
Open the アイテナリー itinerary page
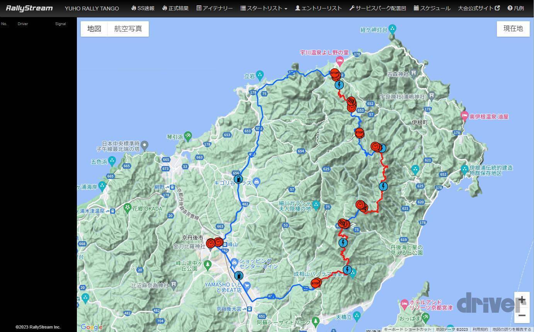[214, 8]
